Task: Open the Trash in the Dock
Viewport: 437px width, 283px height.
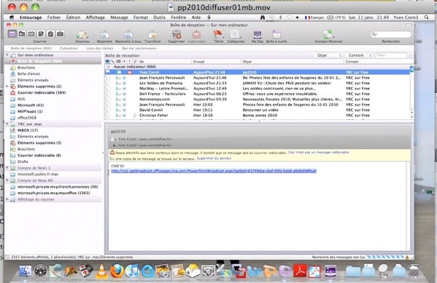Action: 414,271
